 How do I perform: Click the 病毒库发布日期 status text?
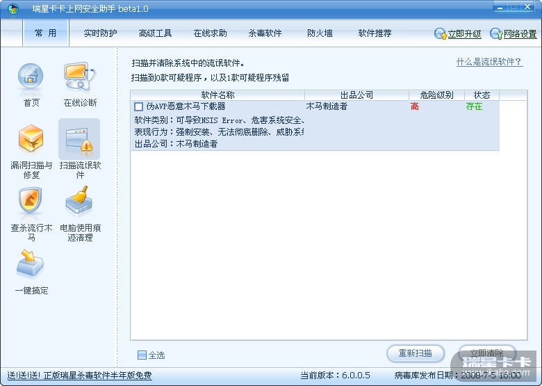[x=457, y=376]
